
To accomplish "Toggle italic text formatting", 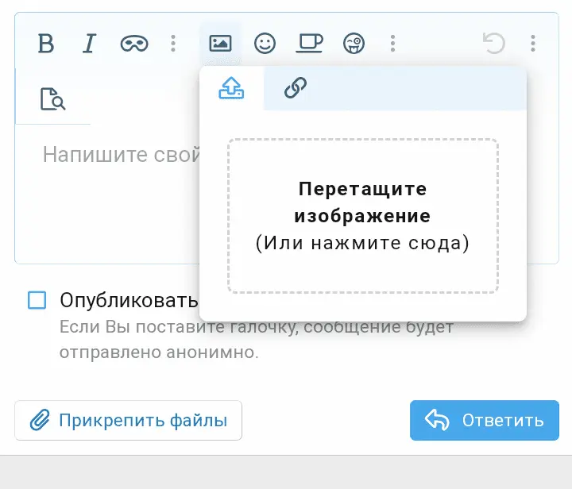I will pyautogui.click(x=89, y=44).
